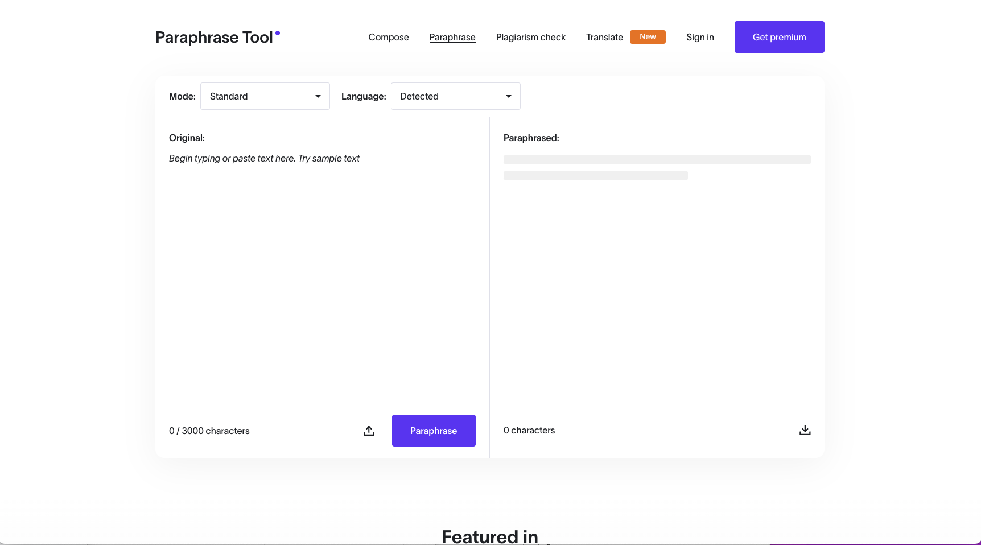Click the Try sample text link
981x545 pixels.
point(329,158)
